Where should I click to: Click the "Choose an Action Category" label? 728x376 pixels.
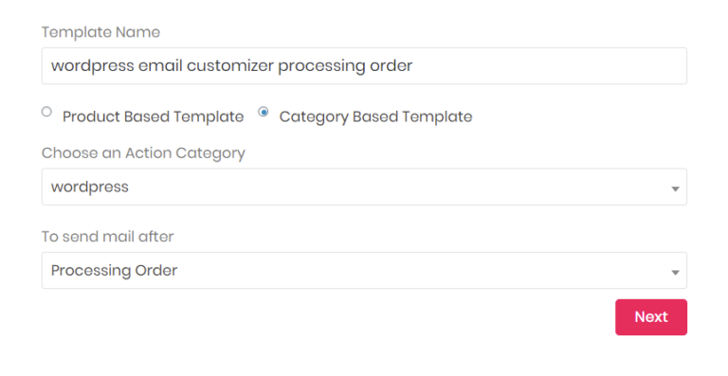(x=143, y=153)
